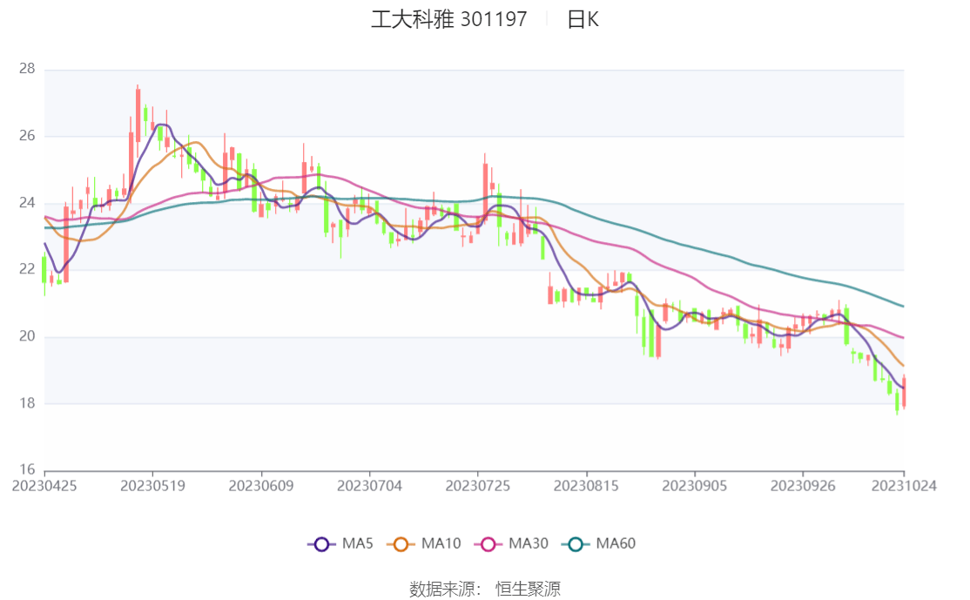Click the 22 price axis label
This screenshot has width=970, height=600.
click(27, 270)
